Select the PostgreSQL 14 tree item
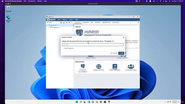The width and height of the screenshot is (185, 104). (56, 27)
